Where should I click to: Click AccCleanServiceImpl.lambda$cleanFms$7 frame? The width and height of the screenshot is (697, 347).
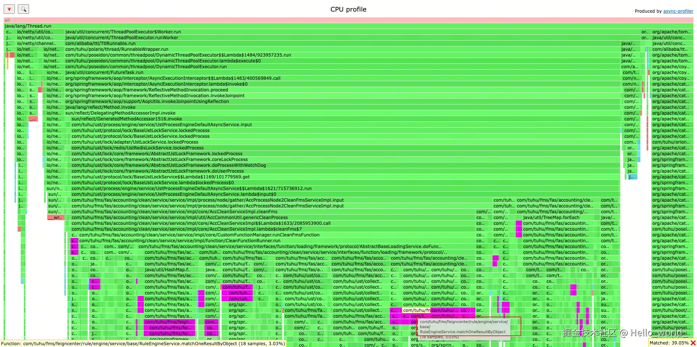pyautogui.click(x=273, y=229)
